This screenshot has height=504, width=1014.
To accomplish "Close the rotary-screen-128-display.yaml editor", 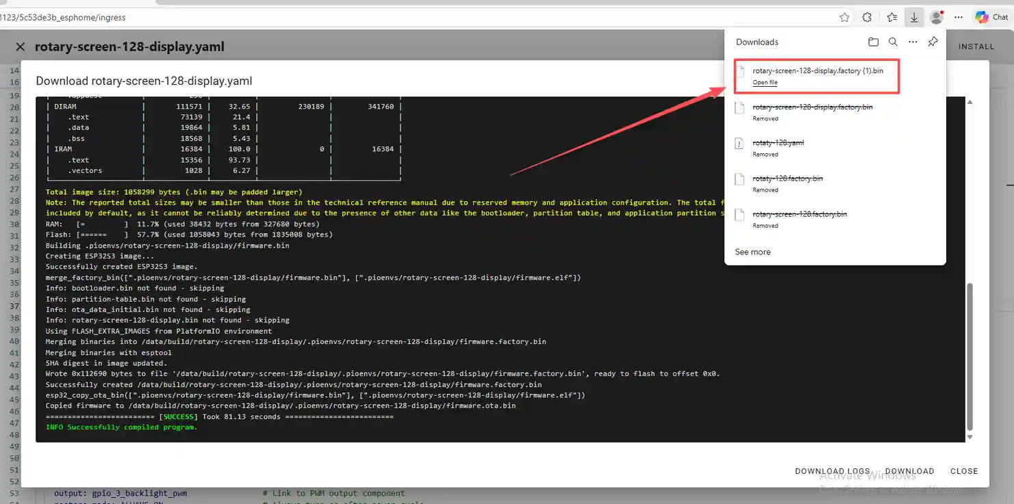I will click(x=21, y=47).
